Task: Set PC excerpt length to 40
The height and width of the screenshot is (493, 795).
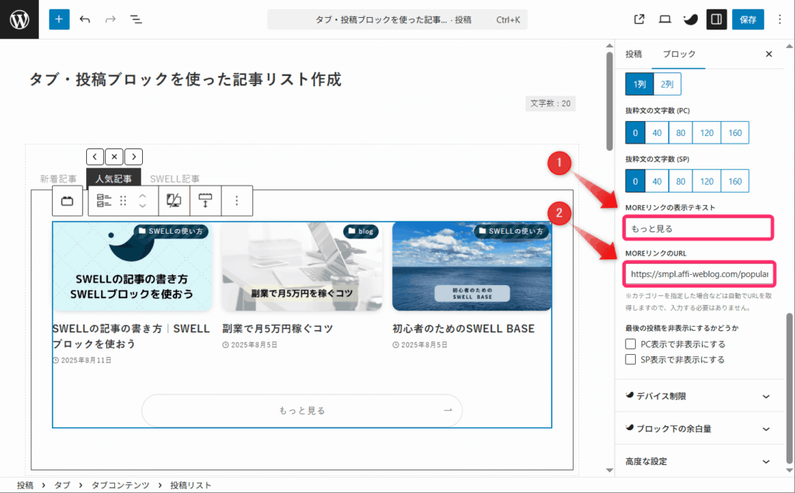Action: (x=657, y=133)
